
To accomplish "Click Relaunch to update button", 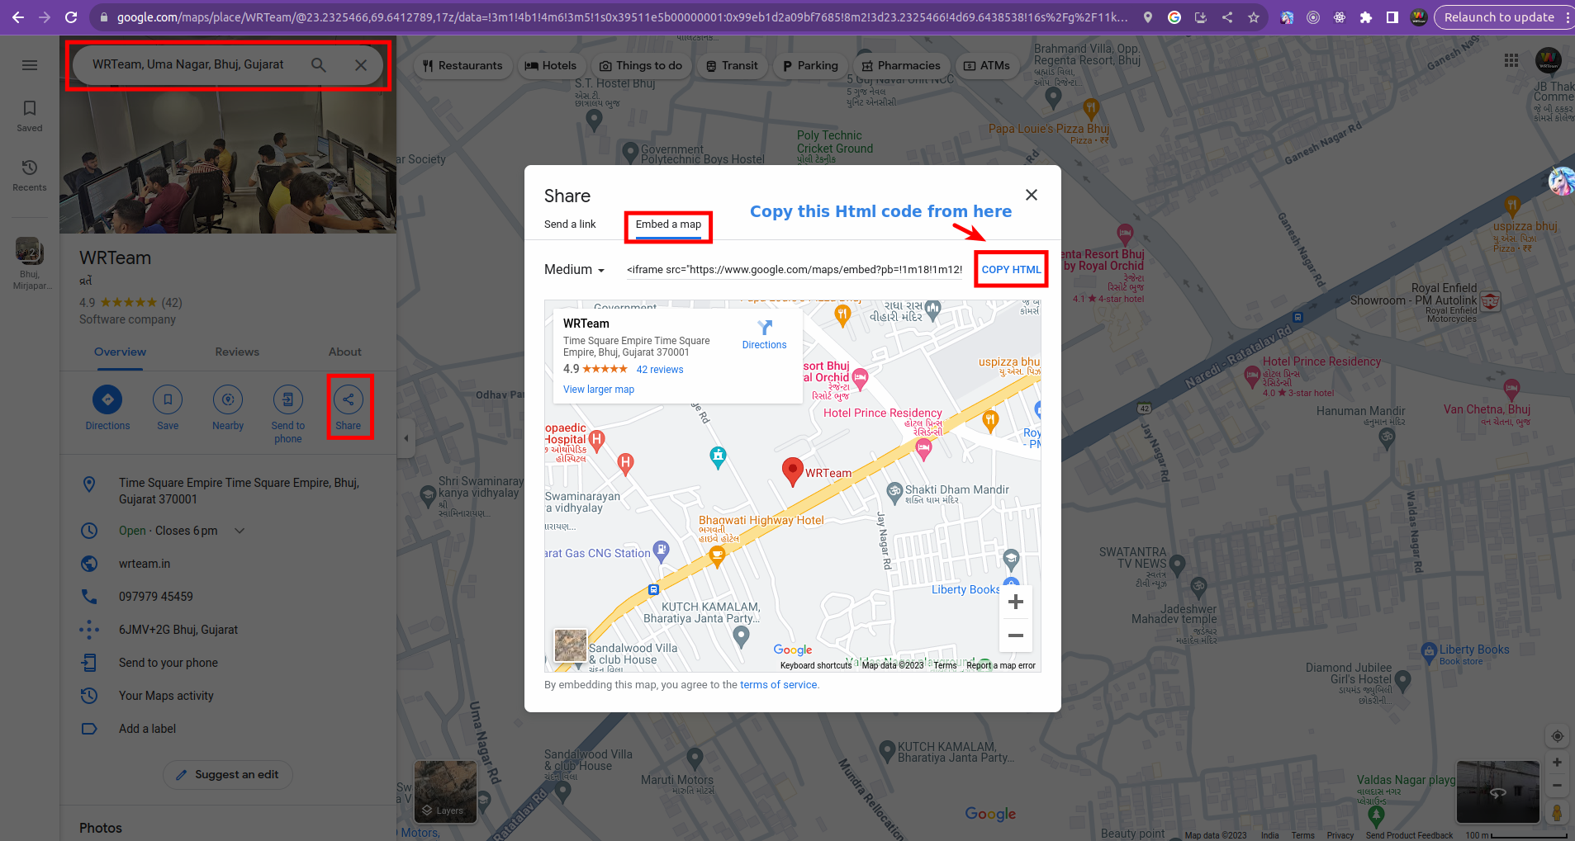I will 1499,17.
